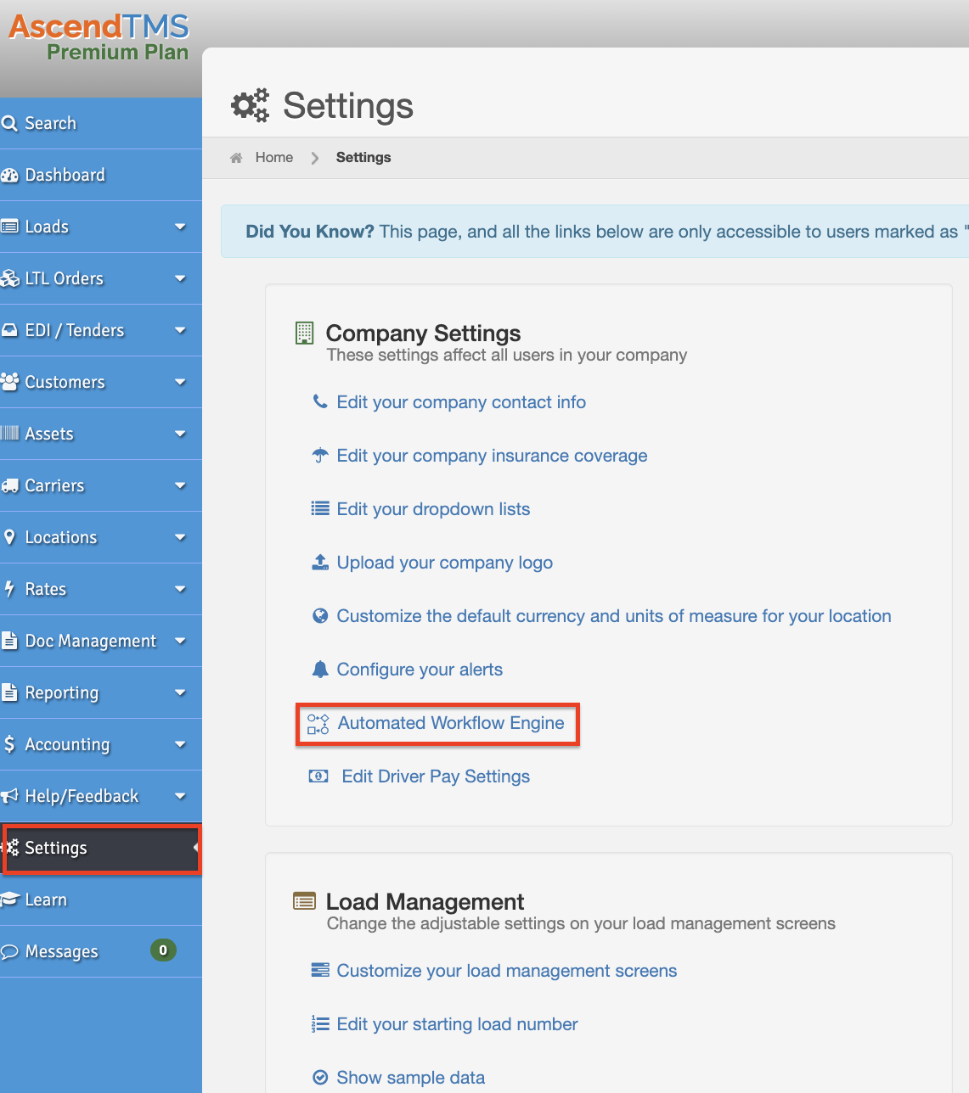Click the Home breadcrumb link
Viewport: 969px width, 1093px height.
274,158
